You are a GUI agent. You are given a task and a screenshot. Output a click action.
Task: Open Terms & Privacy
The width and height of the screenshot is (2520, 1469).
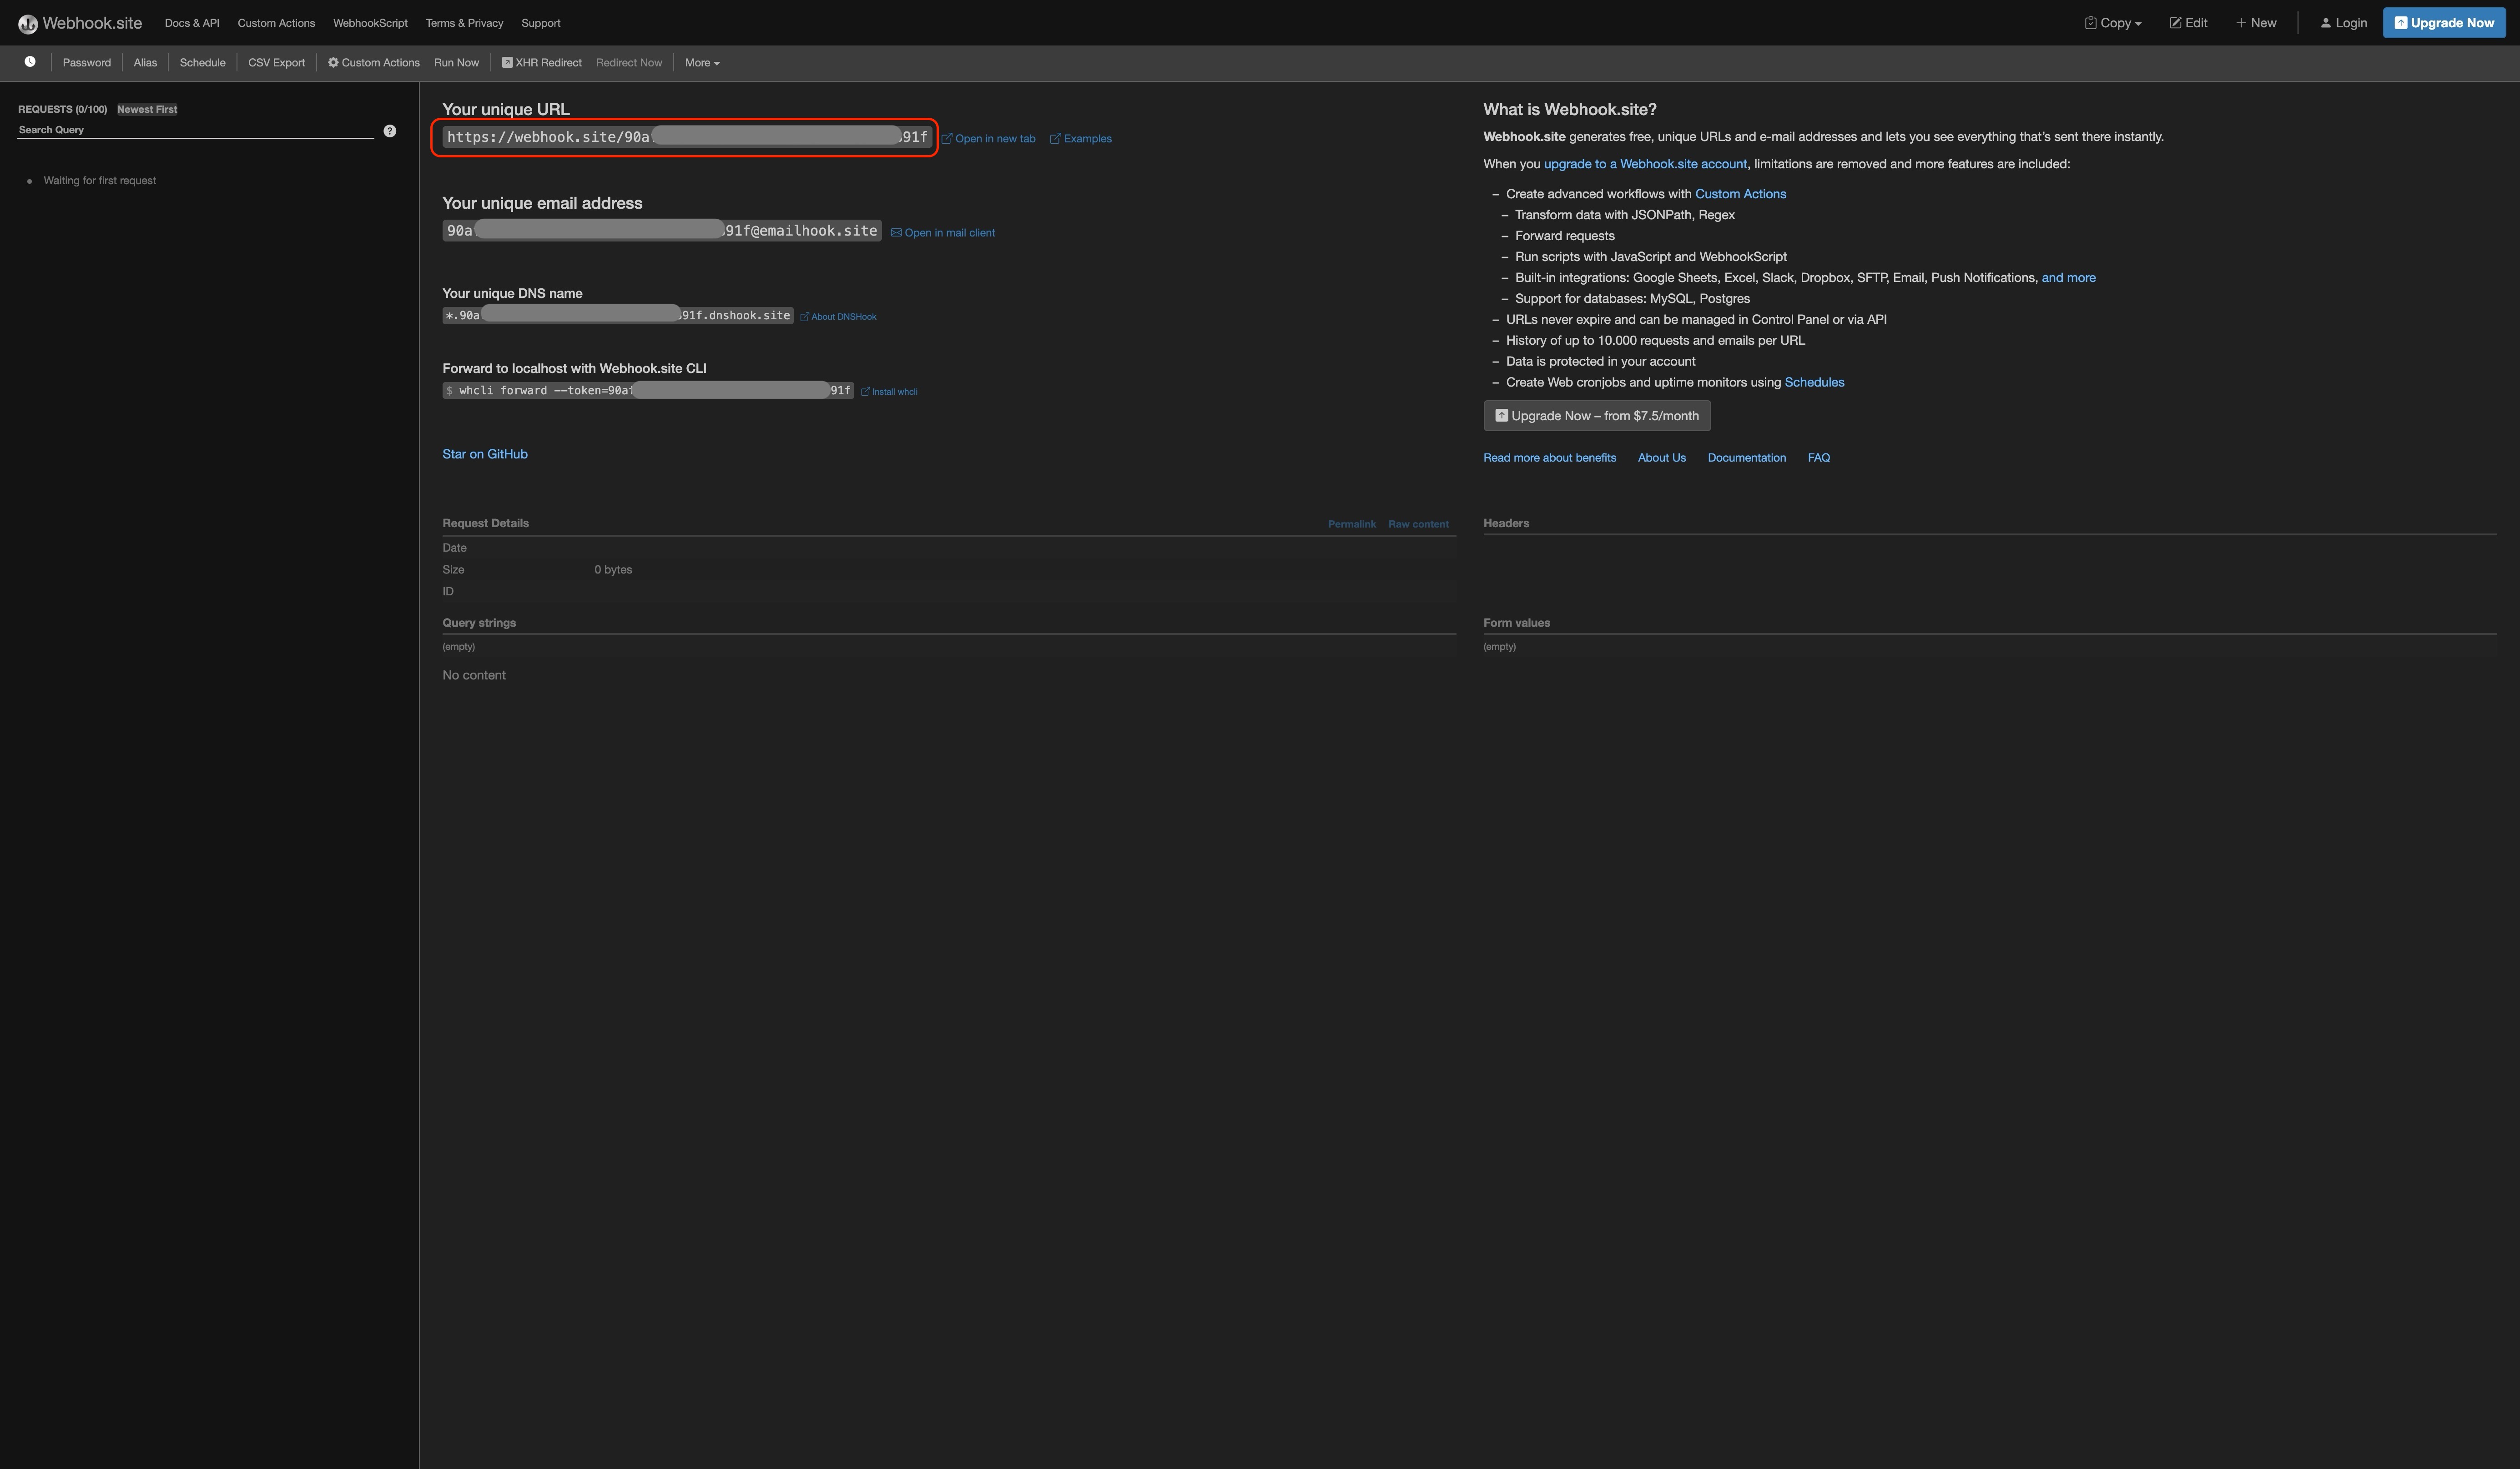click(464, 23)
